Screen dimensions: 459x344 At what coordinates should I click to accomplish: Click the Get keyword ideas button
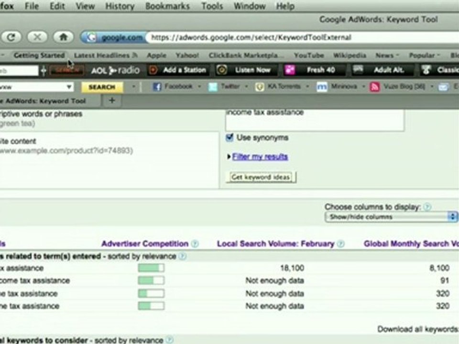[261, 177]
